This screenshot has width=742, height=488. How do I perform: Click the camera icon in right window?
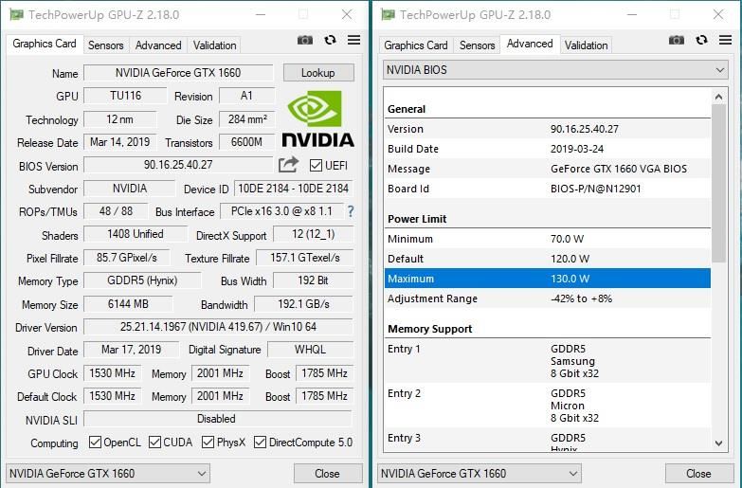pyautogui.click(x=676, y=41)
